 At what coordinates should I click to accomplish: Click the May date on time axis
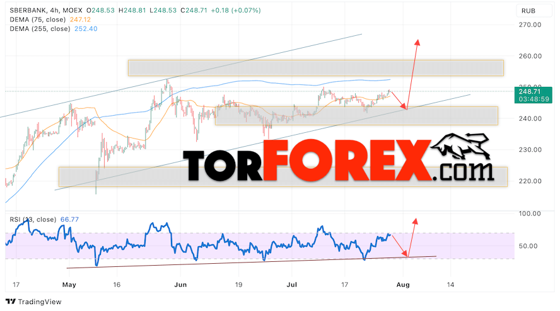coord(69,285)
